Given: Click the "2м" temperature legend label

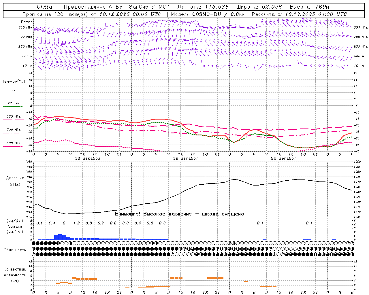Looking at the screenshot, I should click(14, 90).
